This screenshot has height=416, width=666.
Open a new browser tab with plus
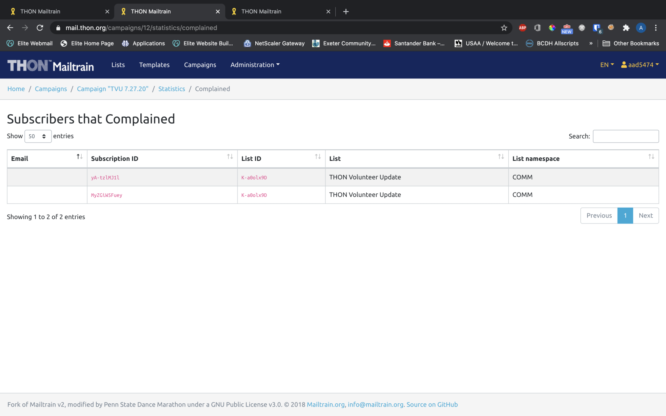point(346,11)
